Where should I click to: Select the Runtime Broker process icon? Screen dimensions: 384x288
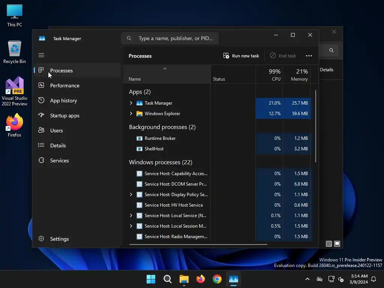pos(139,138)
